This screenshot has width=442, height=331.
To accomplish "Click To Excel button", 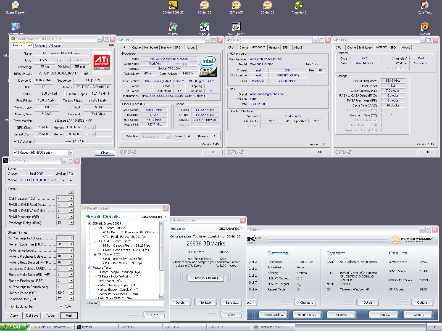I will 206,303.
